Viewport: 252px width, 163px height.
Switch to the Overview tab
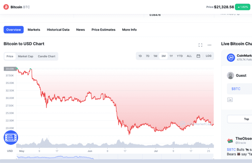click(x=14, y=30)
